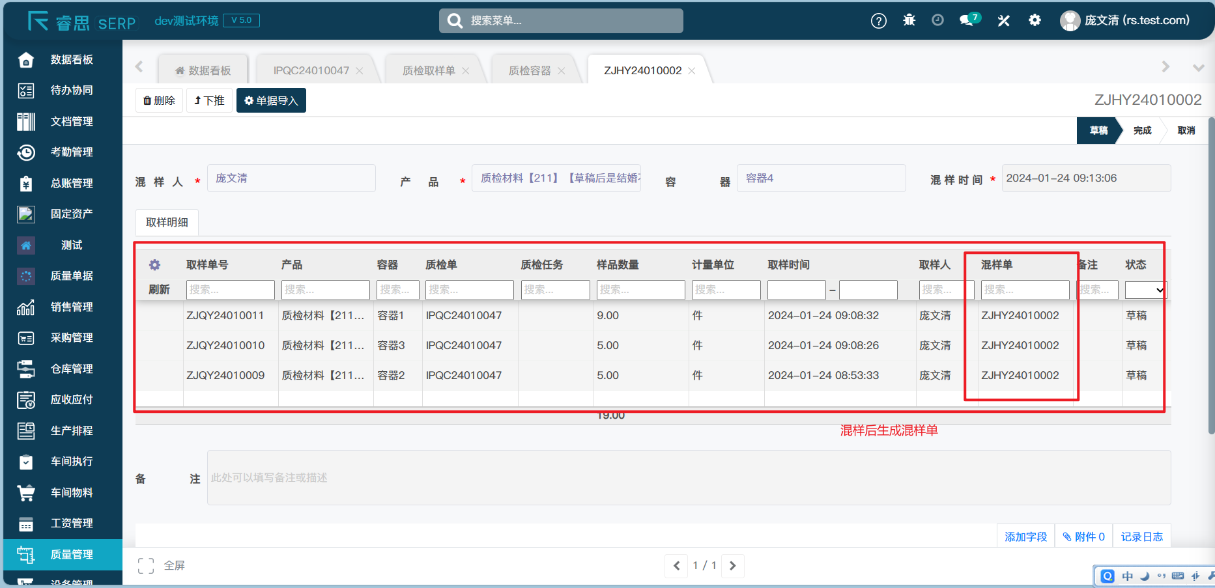
Task: Open the clock history icon
Action: coord(937,20)
